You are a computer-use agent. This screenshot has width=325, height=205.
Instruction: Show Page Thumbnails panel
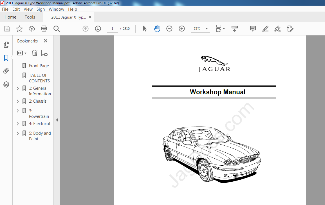[6, 44]
